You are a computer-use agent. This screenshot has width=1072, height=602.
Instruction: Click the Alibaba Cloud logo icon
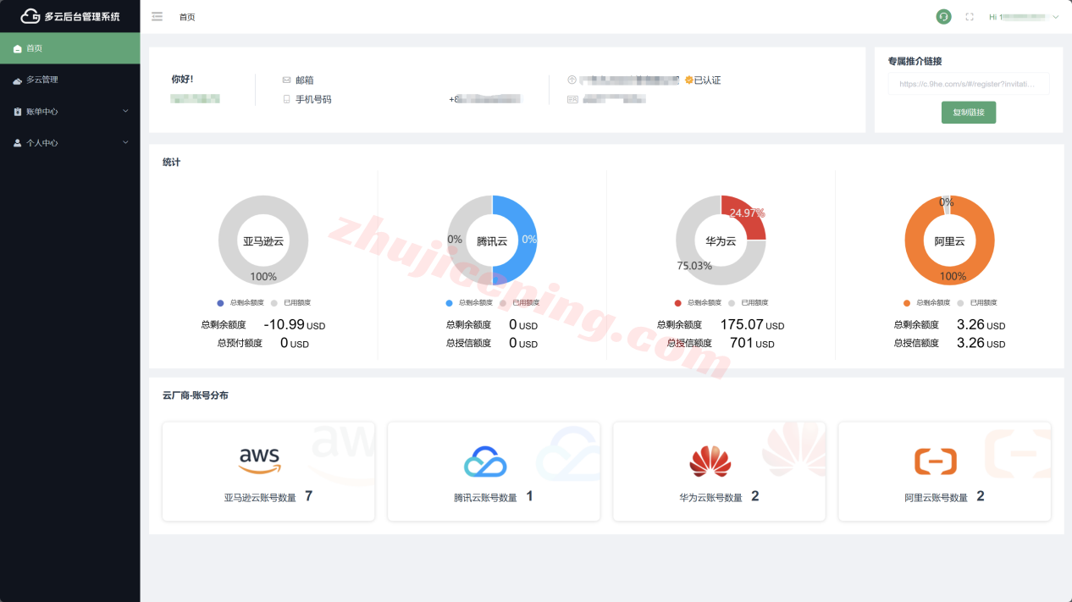click(x=936, y=461)
